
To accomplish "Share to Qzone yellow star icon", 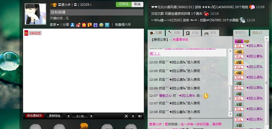I will (x=84, y=25).
